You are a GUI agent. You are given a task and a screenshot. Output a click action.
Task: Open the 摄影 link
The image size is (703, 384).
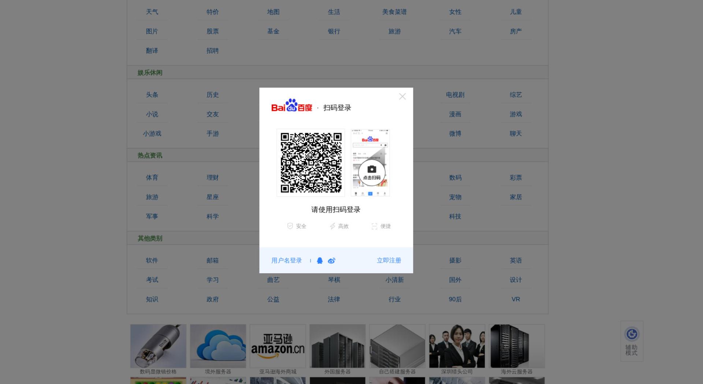tap(455, 260)
